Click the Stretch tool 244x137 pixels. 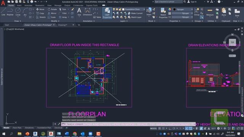pos(41,17)
